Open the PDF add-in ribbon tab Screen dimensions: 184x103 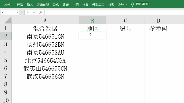point(122,5)
